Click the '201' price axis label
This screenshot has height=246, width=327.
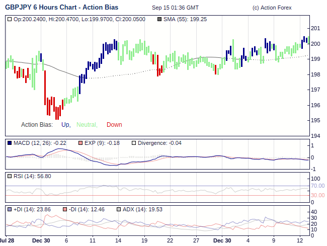(x=315, y=28)
